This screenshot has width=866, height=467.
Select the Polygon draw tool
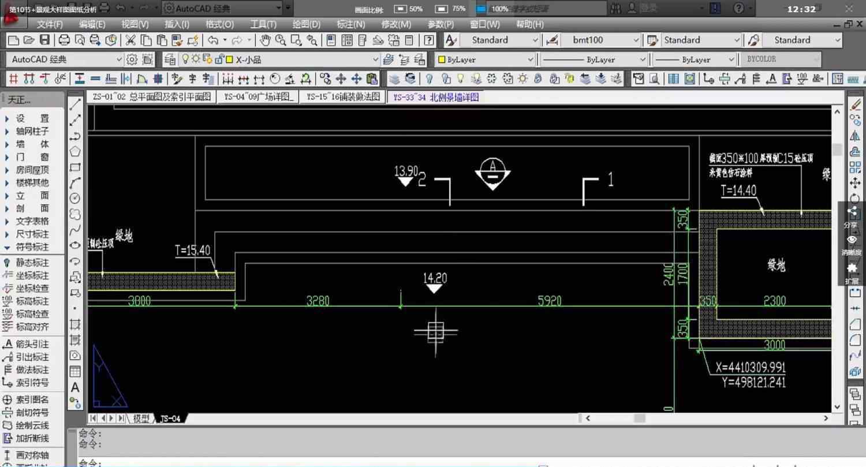coord(75,152)
